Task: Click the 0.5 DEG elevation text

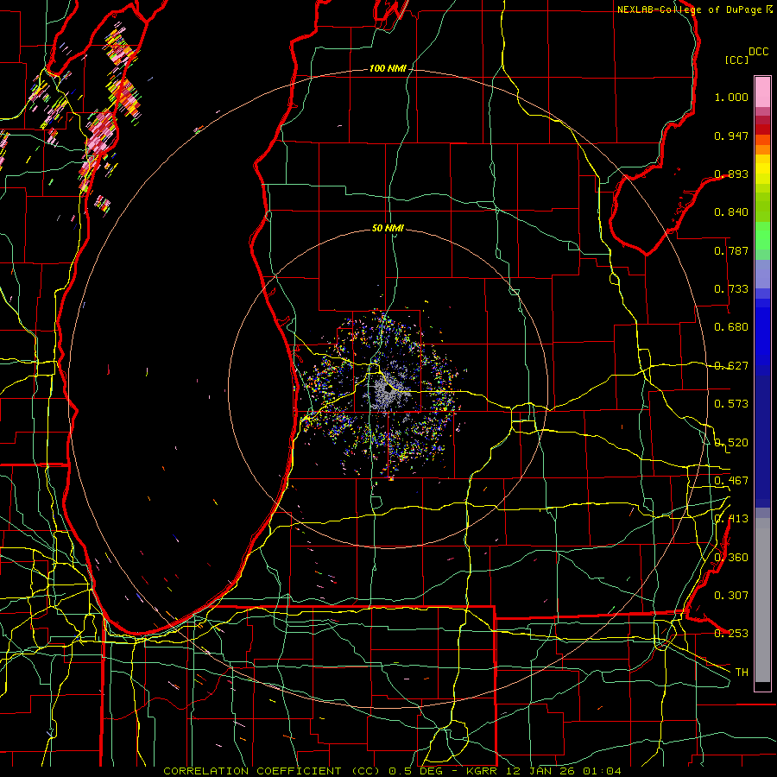Action: [x=415, y=771]
